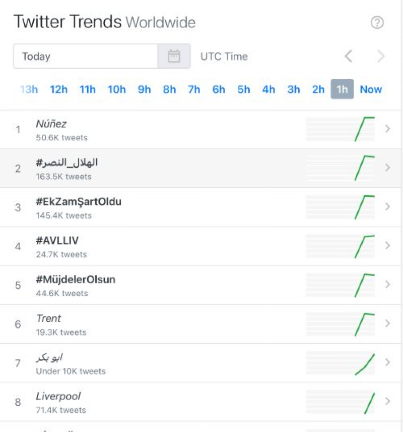Select the Now time tab

point(371,89)
